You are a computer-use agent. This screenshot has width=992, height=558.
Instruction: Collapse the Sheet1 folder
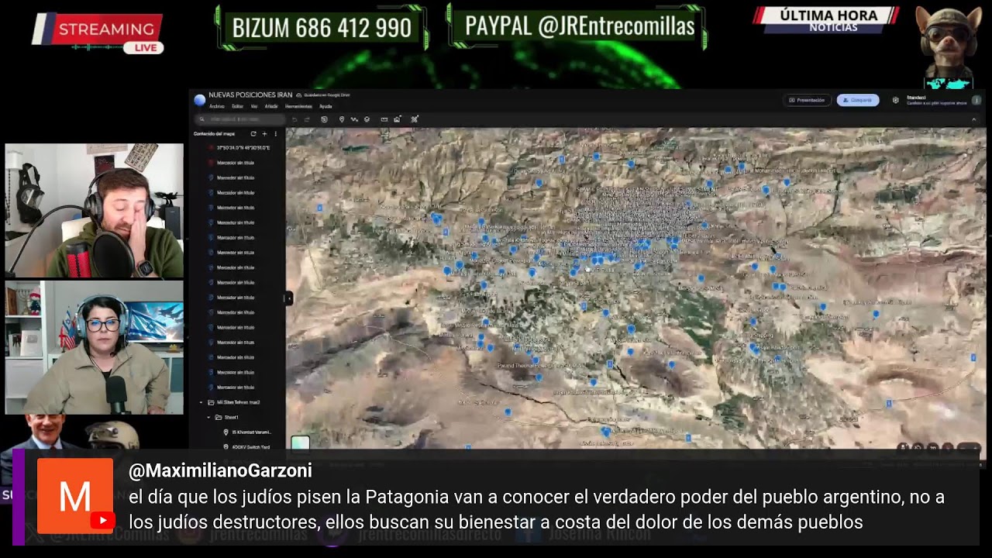pos(208,417)
